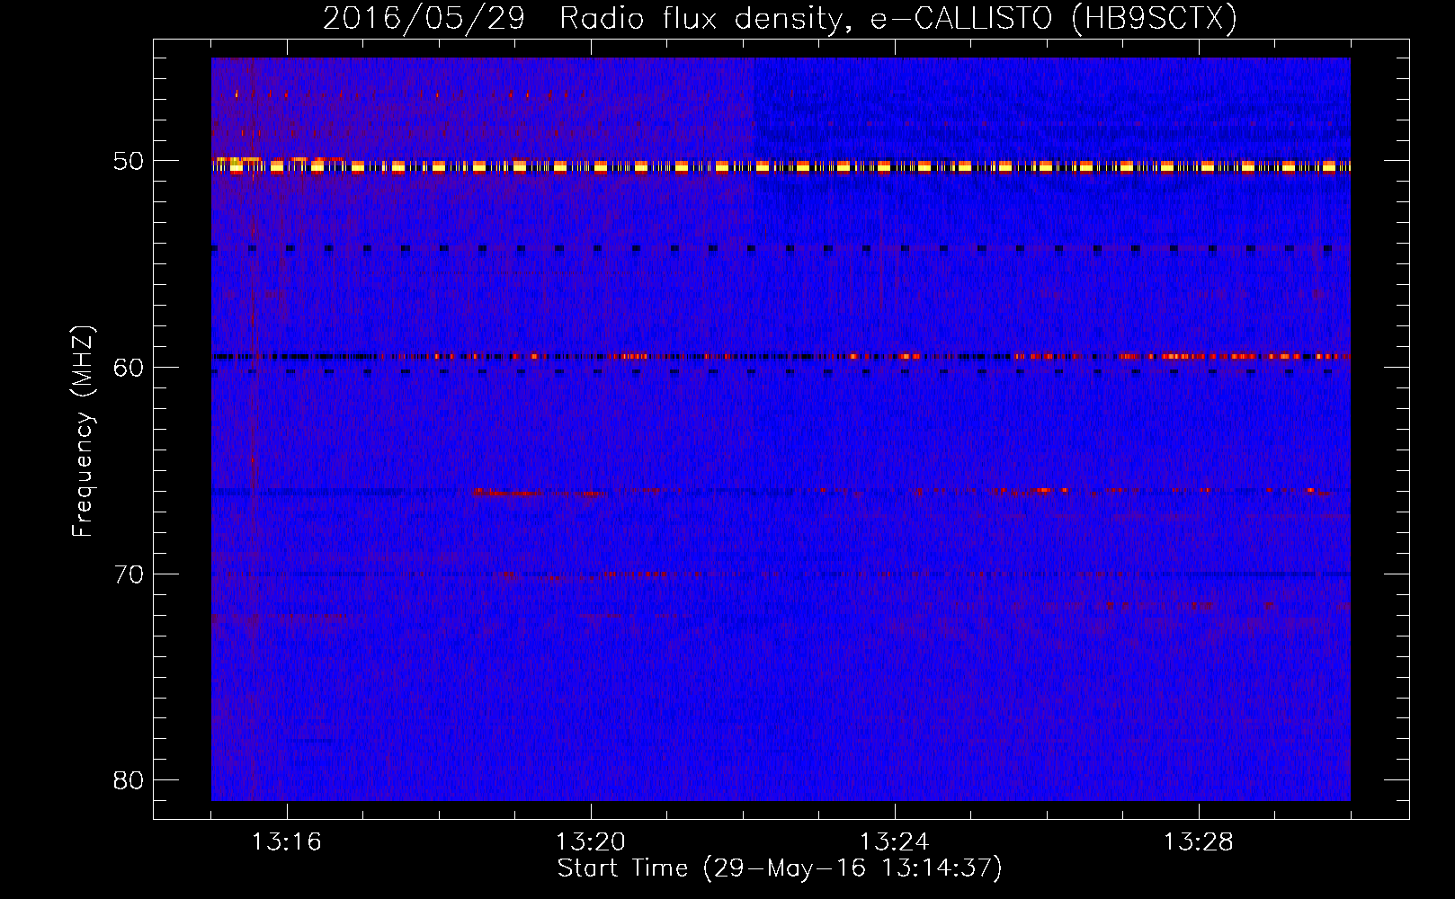Viewport: 1455px width, 899px height.
Task: Click the "Frequency (MHZ)" axis label
Action: pyautogui.click(x=82, y=432)
